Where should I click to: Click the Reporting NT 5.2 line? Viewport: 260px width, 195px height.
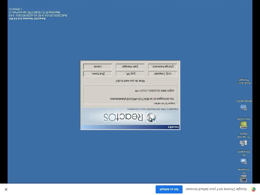35,12
